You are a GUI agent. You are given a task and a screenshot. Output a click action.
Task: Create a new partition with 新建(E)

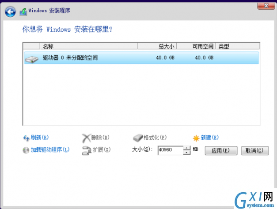click(210, 138)
